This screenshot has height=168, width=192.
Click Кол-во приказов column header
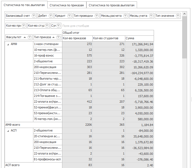pyautogui.click(x=77, y=38)
